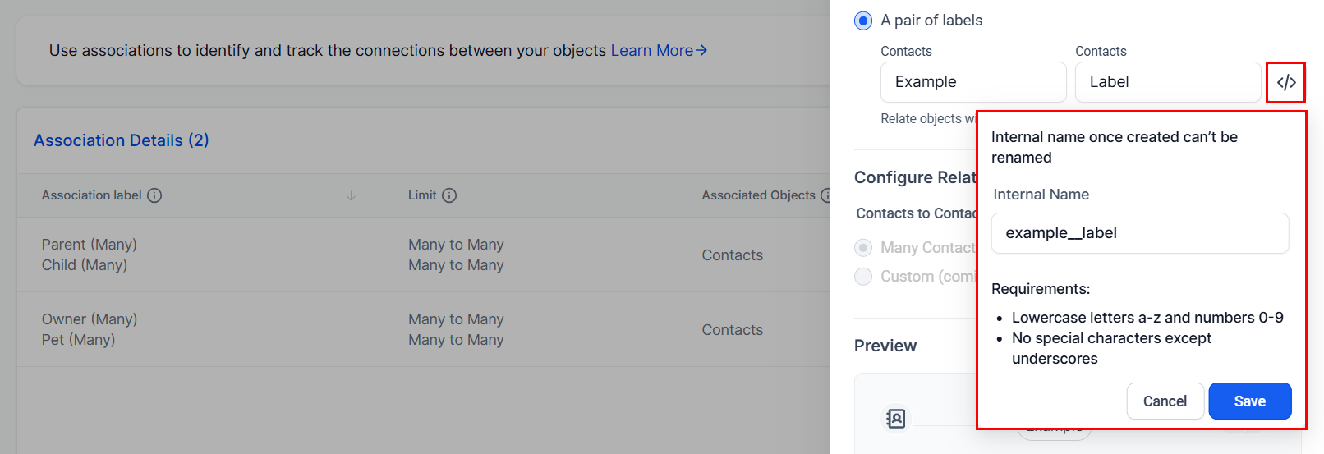Click the Association label column header
1324x454 pixels.
coord(92,195)
